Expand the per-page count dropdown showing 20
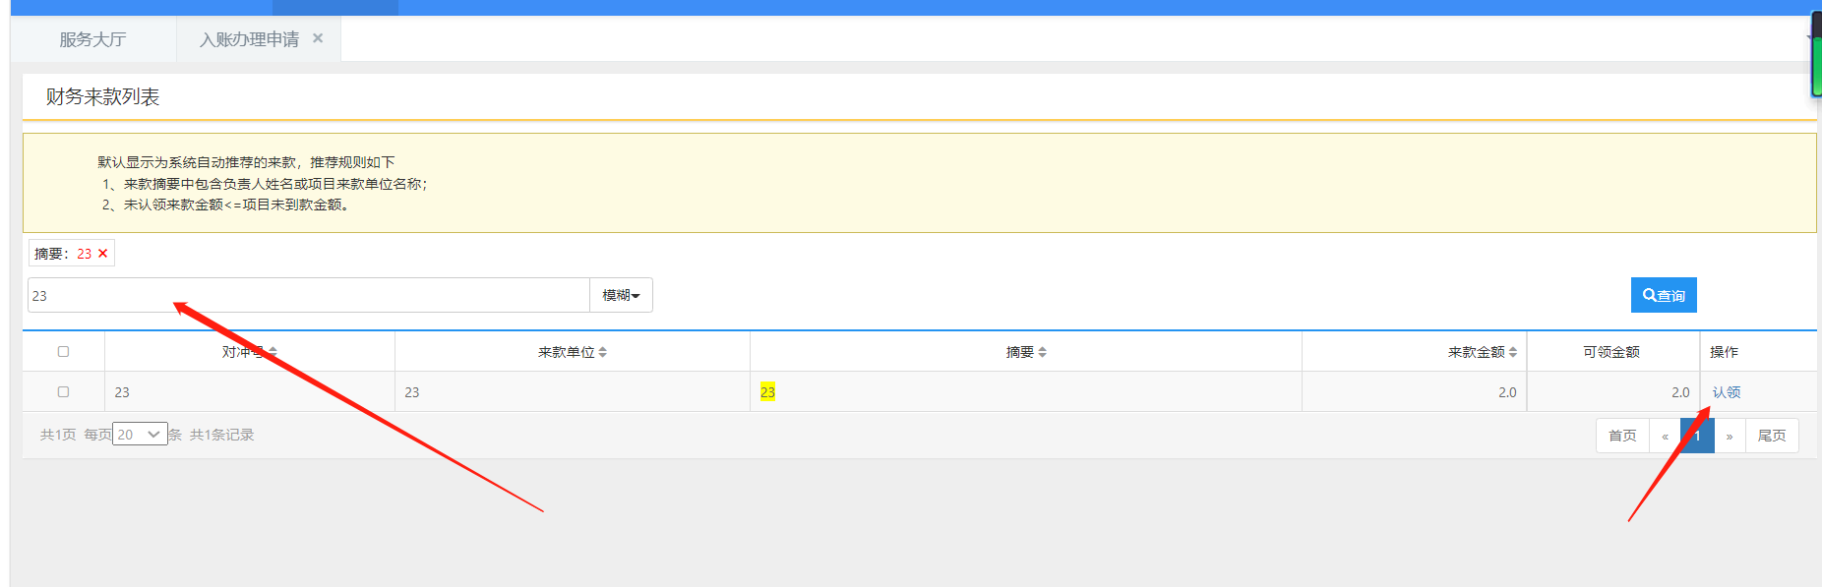The height and width of the screenshot is (587, 1822). pyautogui.click(x=140, y=435)
